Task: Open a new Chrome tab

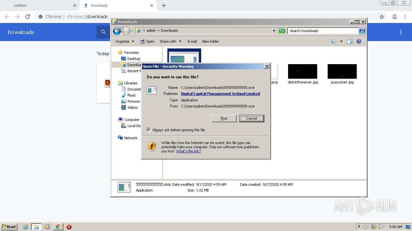Action: [x=164, y=5]
